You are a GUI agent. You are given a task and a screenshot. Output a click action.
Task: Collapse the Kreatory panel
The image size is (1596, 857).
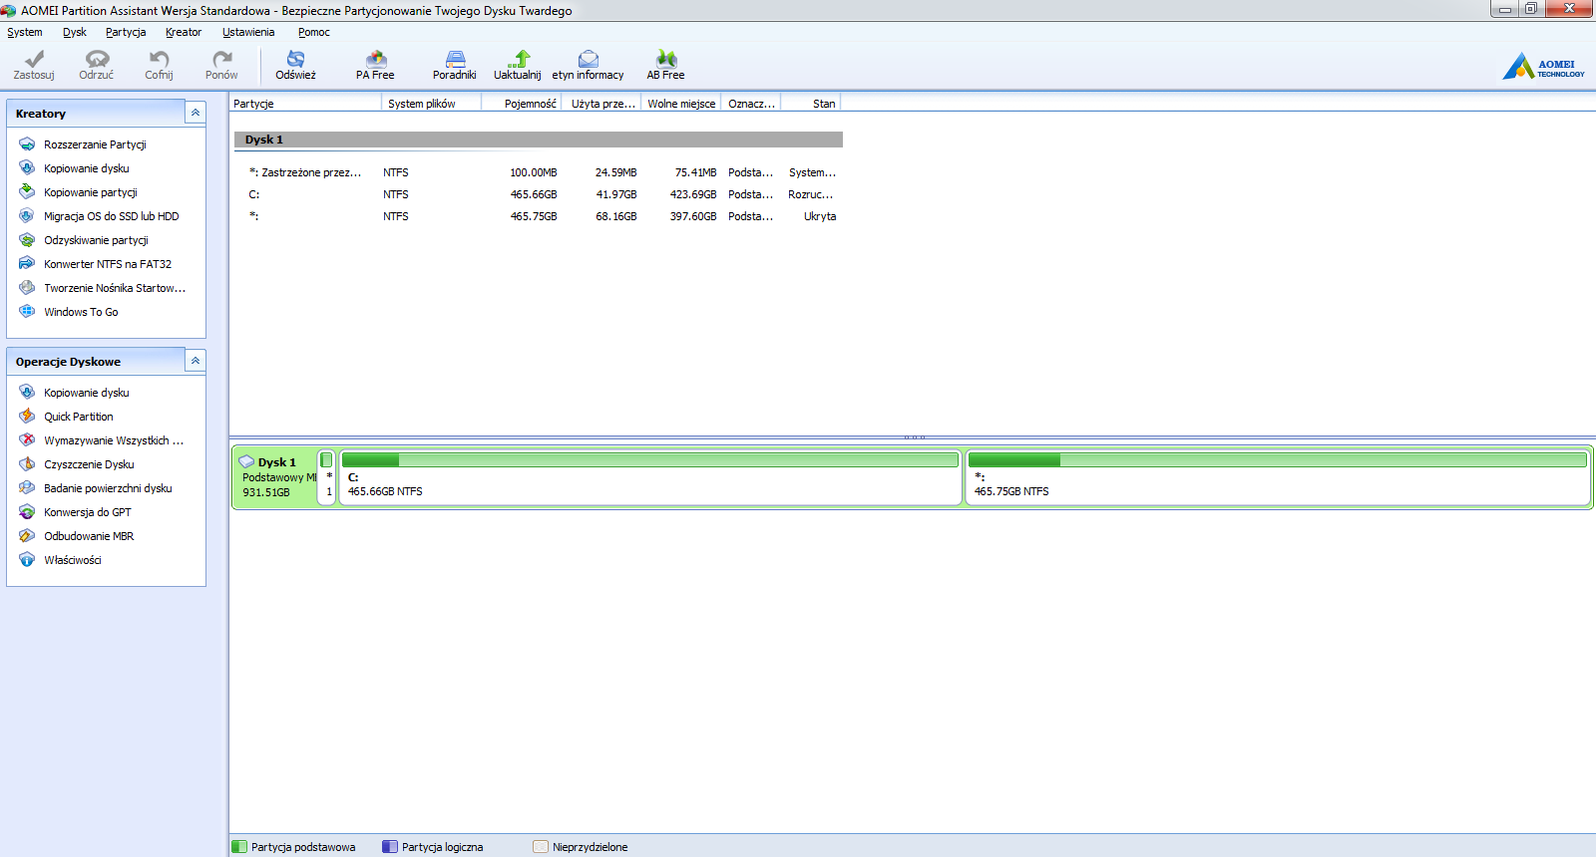(196, 113)
